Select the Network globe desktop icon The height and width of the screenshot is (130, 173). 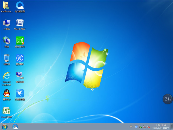click(6, 41)
